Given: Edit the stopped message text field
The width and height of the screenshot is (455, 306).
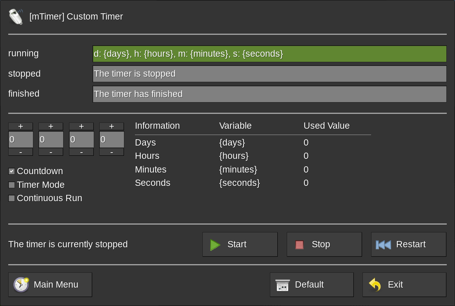Looking at the screenshot, I should click(x=269, y=74).
